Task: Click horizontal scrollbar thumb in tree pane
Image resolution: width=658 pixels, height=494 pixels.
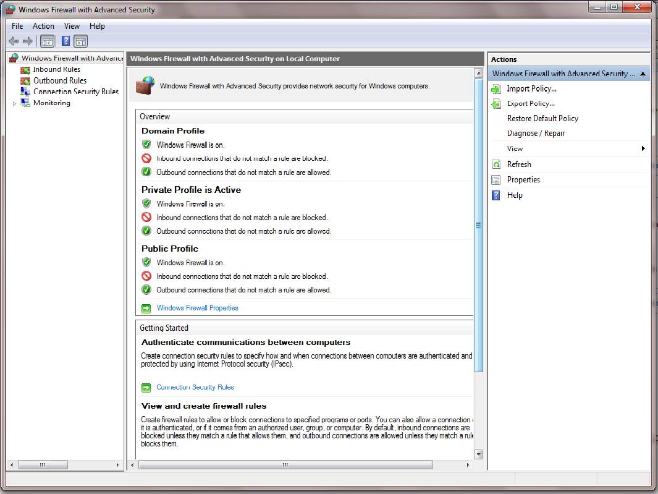Action: (x=43, y=465)
